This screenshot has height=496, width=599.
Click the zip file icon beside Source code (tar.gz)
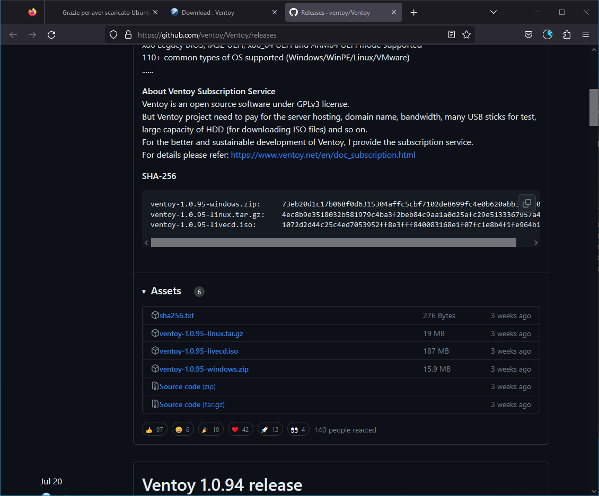[x=155, y=404]
